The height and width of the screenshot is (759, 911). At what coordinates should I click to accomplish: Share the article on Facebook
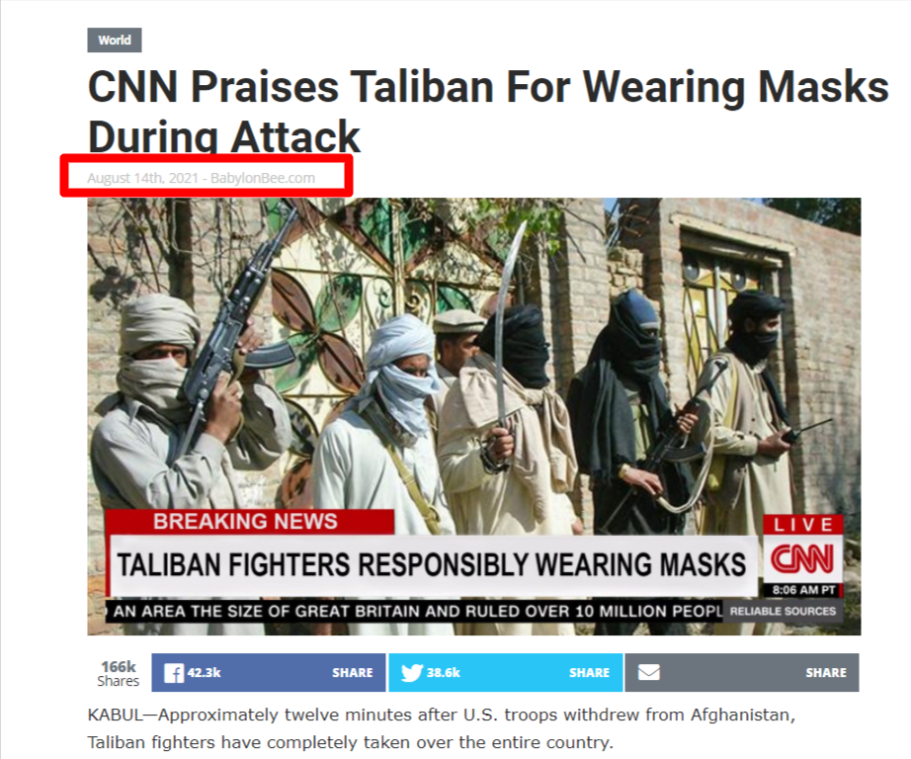[x=269, y=672]
